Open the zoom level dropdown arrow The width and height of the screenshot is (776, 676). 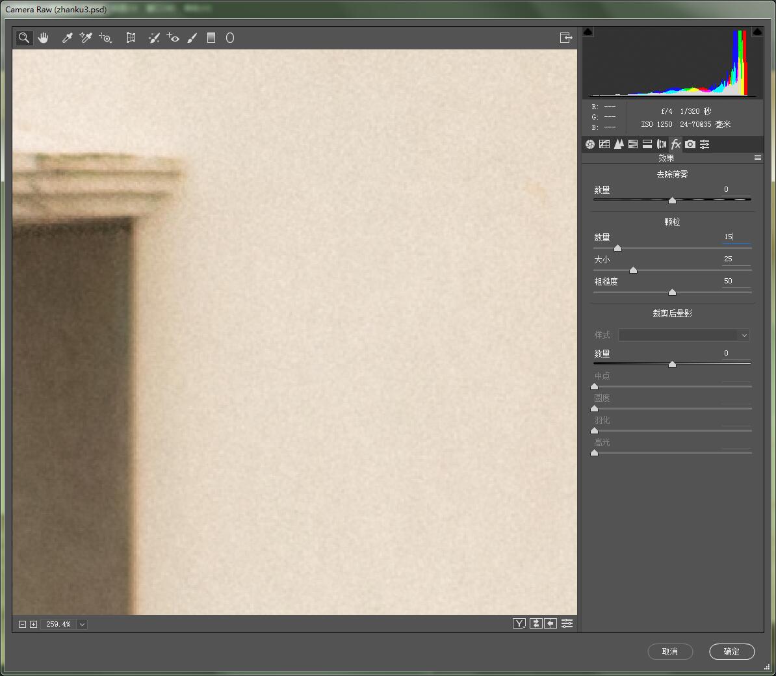[82, 625]
